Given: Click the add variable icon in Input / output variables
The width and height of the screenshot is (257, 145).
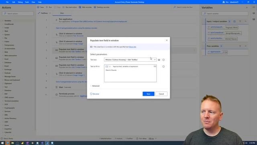Looking at the screenshot, I should click(x=235, y=21).
